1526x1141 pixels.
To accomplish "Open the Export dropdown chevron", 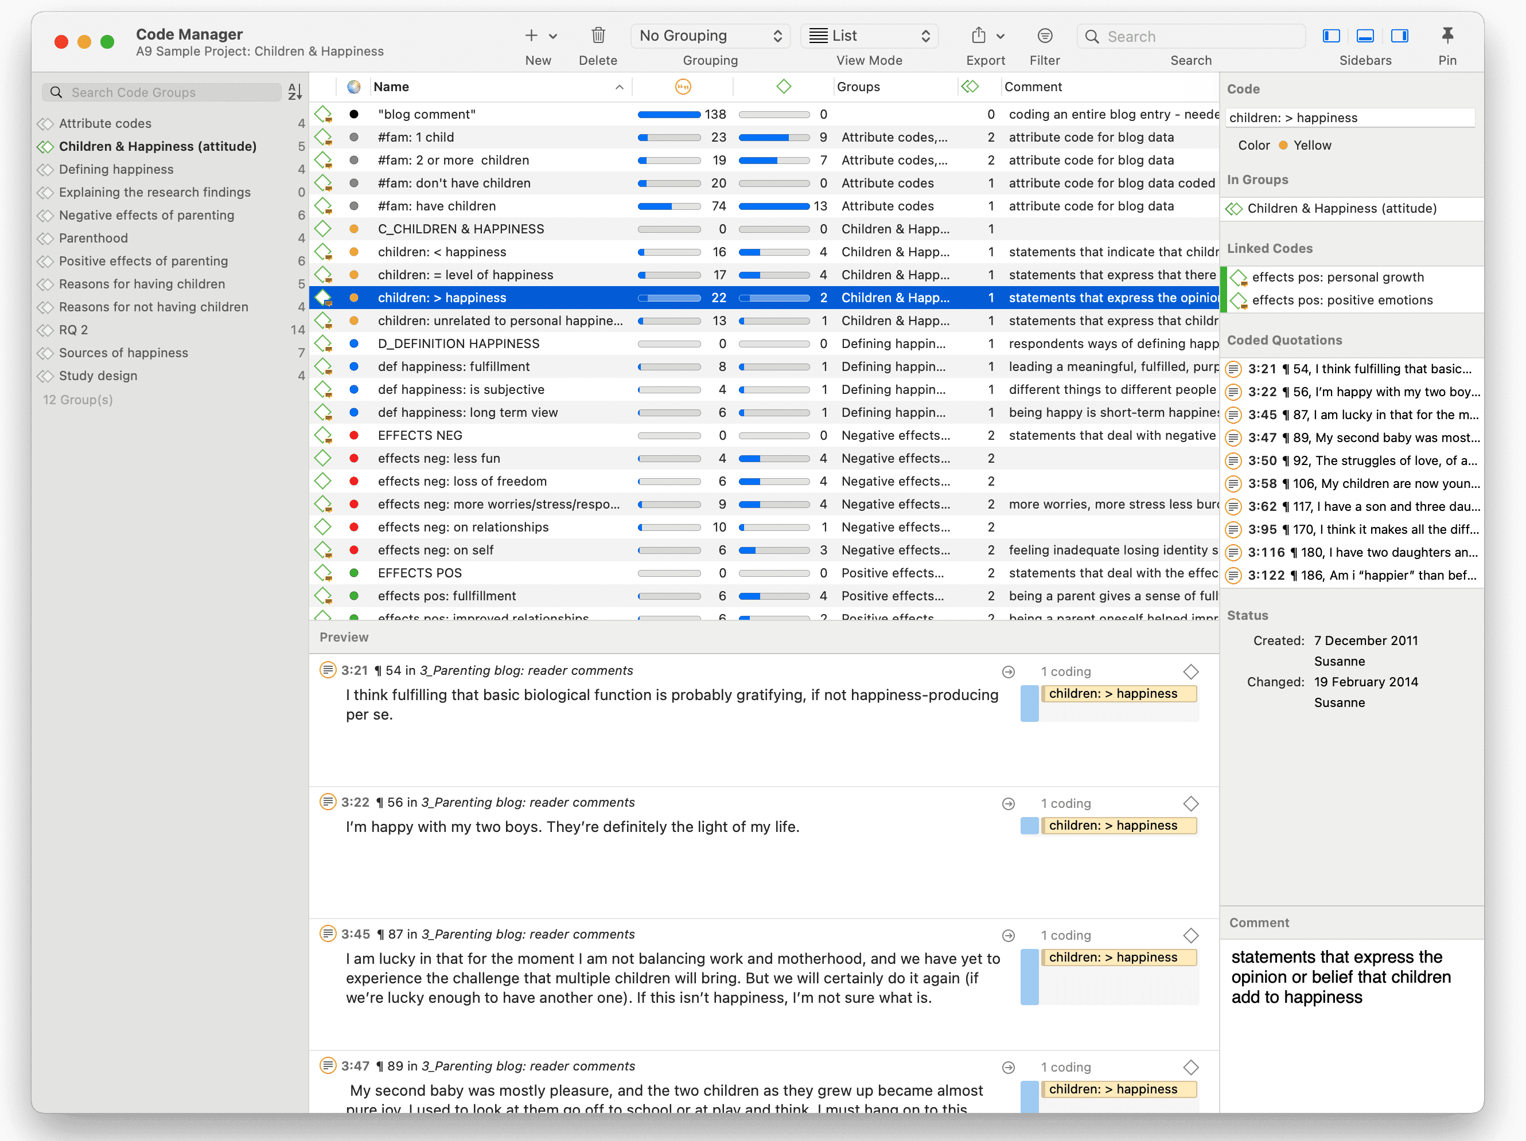I will coord(1001,37).
